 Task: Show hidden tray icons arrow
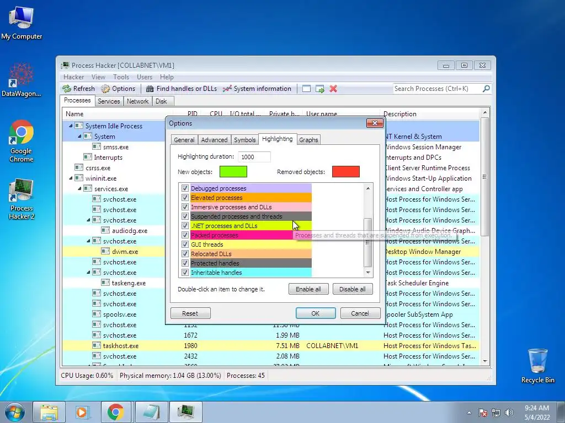point(469,413)
